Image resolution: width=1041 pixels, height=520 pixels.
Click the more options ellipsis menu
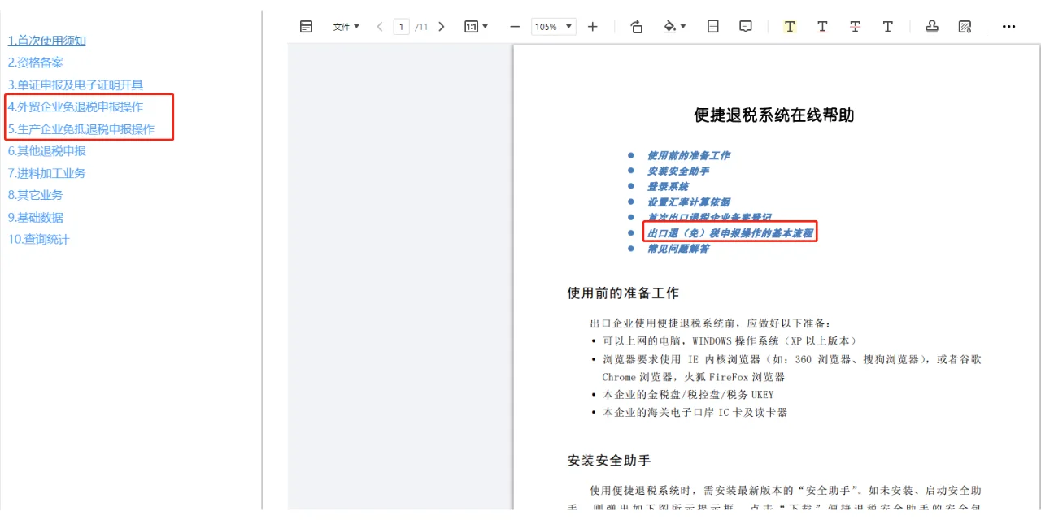point(1008,26)
